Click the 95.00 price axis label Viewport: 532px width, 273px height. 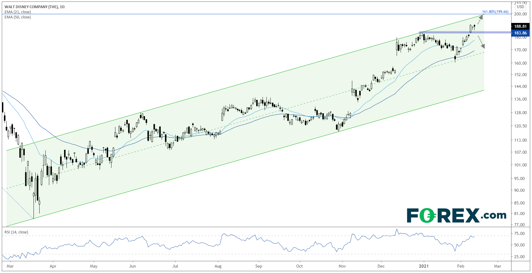click(x=520, y=178)
